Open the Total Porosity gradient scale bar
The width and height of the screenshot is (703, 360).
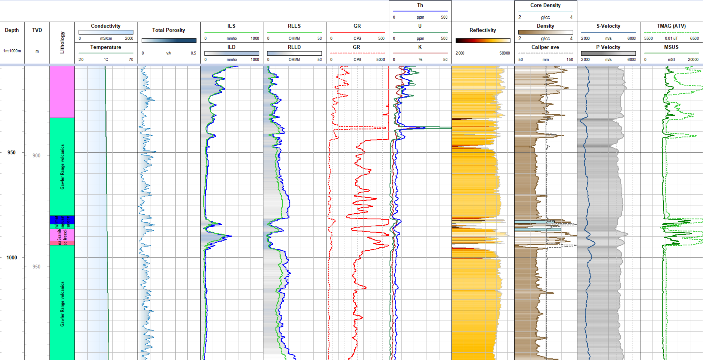point(169,40)
